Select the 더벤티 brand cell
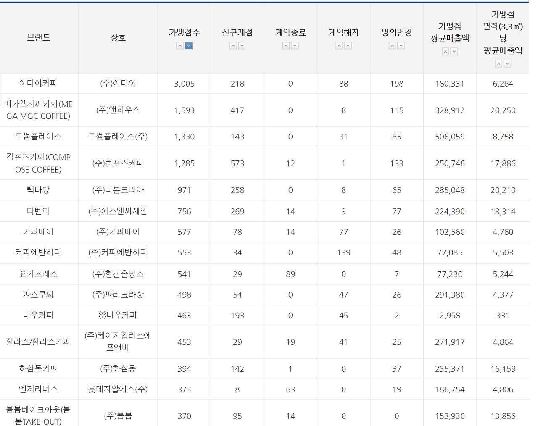 pos(39,211)
